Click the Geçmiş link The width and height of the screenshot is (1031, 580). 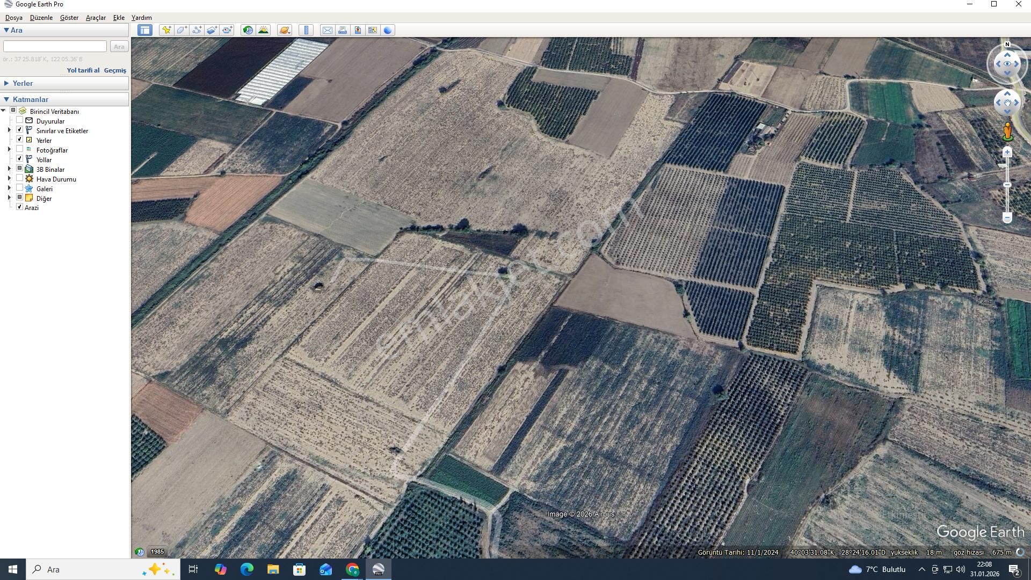coord(115,70)
